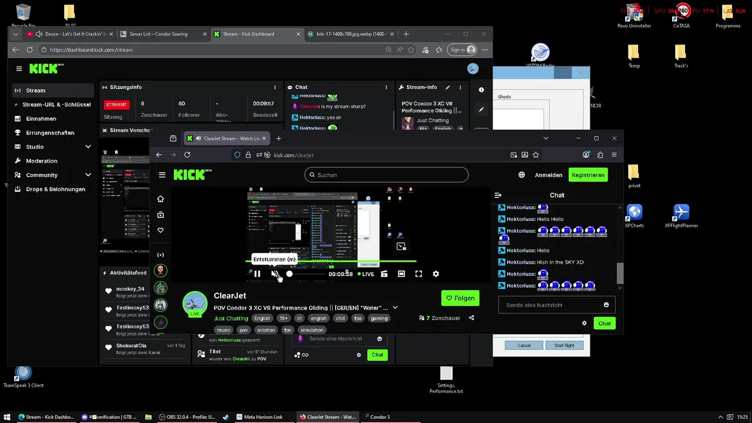Click the ClearJet channel avatar
The image size is (752, 423).
[x=195, y=304]
